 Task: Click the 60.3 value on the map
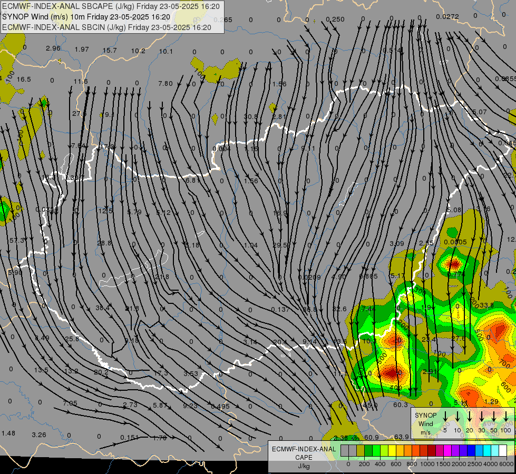401,404
